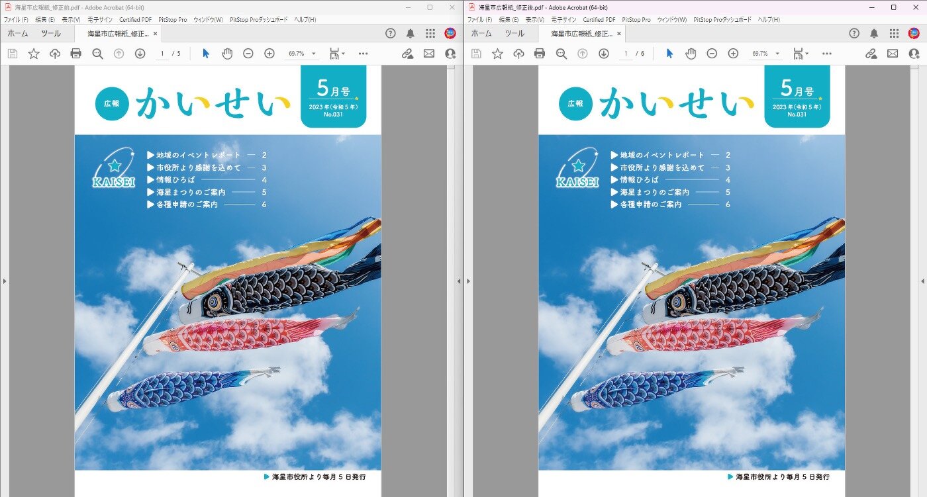Click the upload to cloud icon in the right window
Screen dimensions: 927x497
pos(518,54)
